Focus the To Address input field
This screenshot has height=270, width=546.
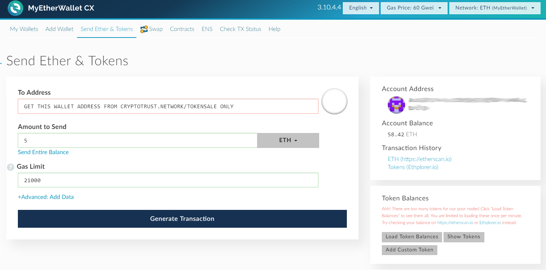(168, 106)
